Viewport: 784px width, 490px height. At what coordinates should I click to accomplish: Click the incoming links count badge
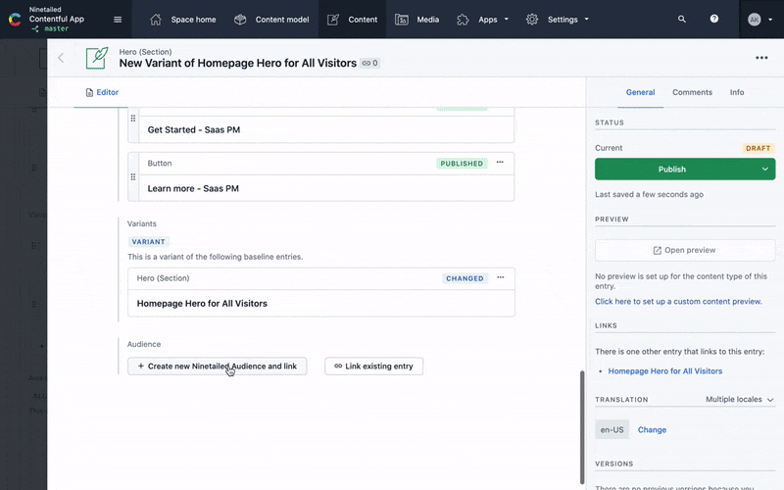pyautogui.click(x=370, y=63)
